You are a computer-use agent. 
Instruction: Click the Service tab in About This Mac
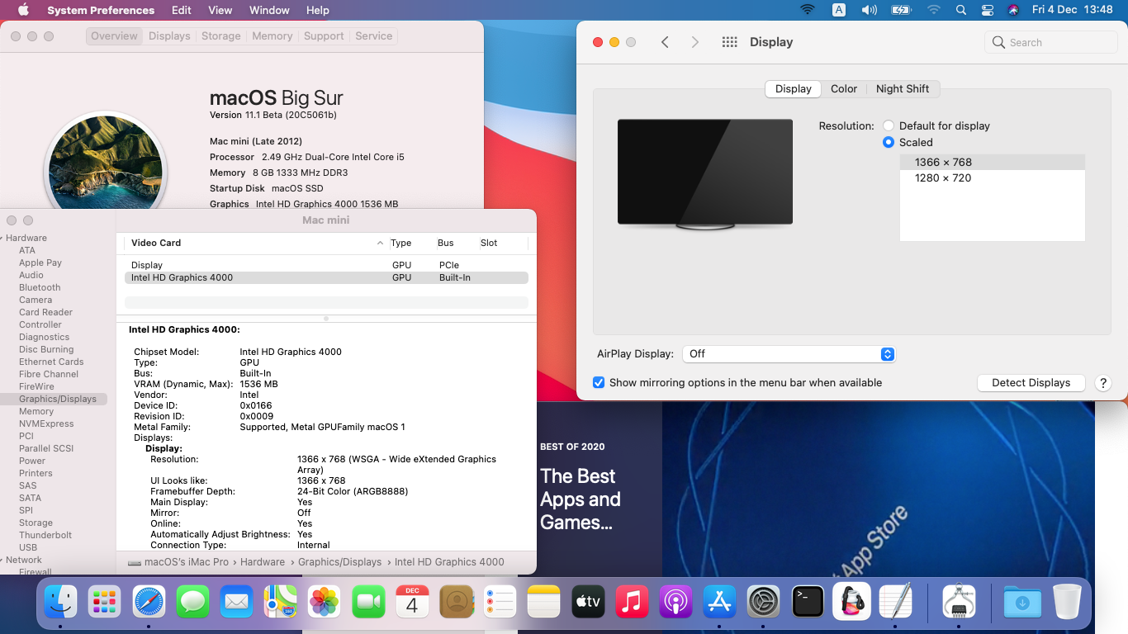pyautogui.click(x=374, y=36)
